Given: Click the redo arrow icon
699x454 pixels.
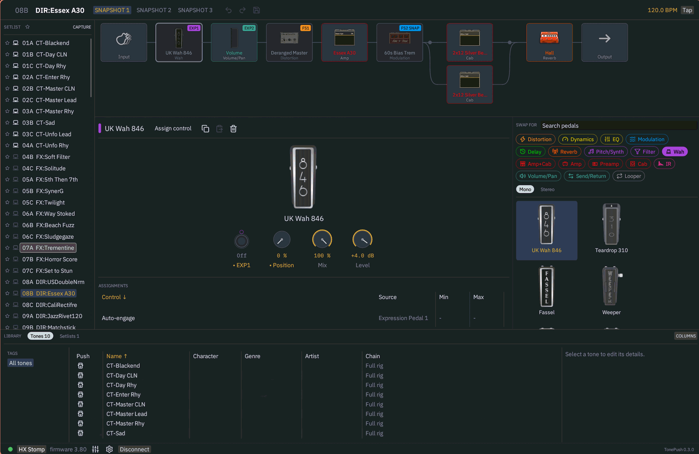Looking at the screenshot, I should [x=243, y=10].
